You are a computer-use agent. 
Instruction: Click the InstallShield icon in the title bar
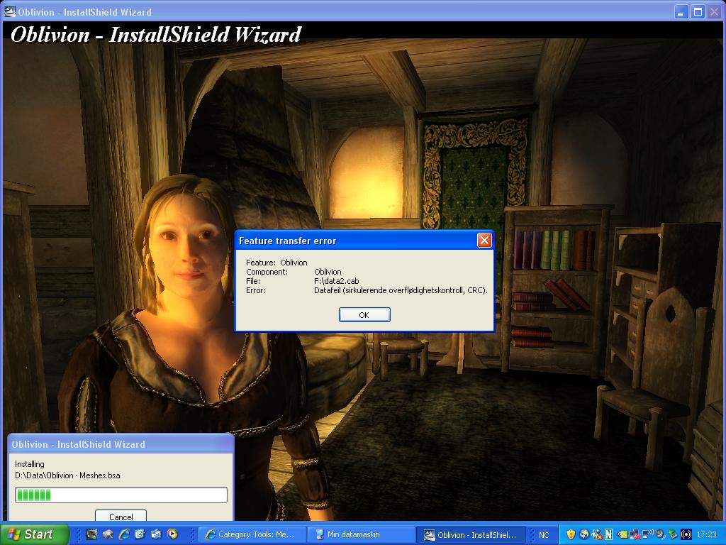[9, 11]
